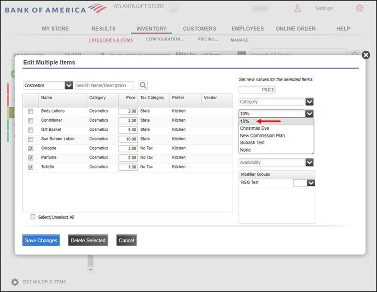Toggle the Select/Unselect All checkbox
The height and width of the screenshot is (292, 377).
click(x=32, y=217)
